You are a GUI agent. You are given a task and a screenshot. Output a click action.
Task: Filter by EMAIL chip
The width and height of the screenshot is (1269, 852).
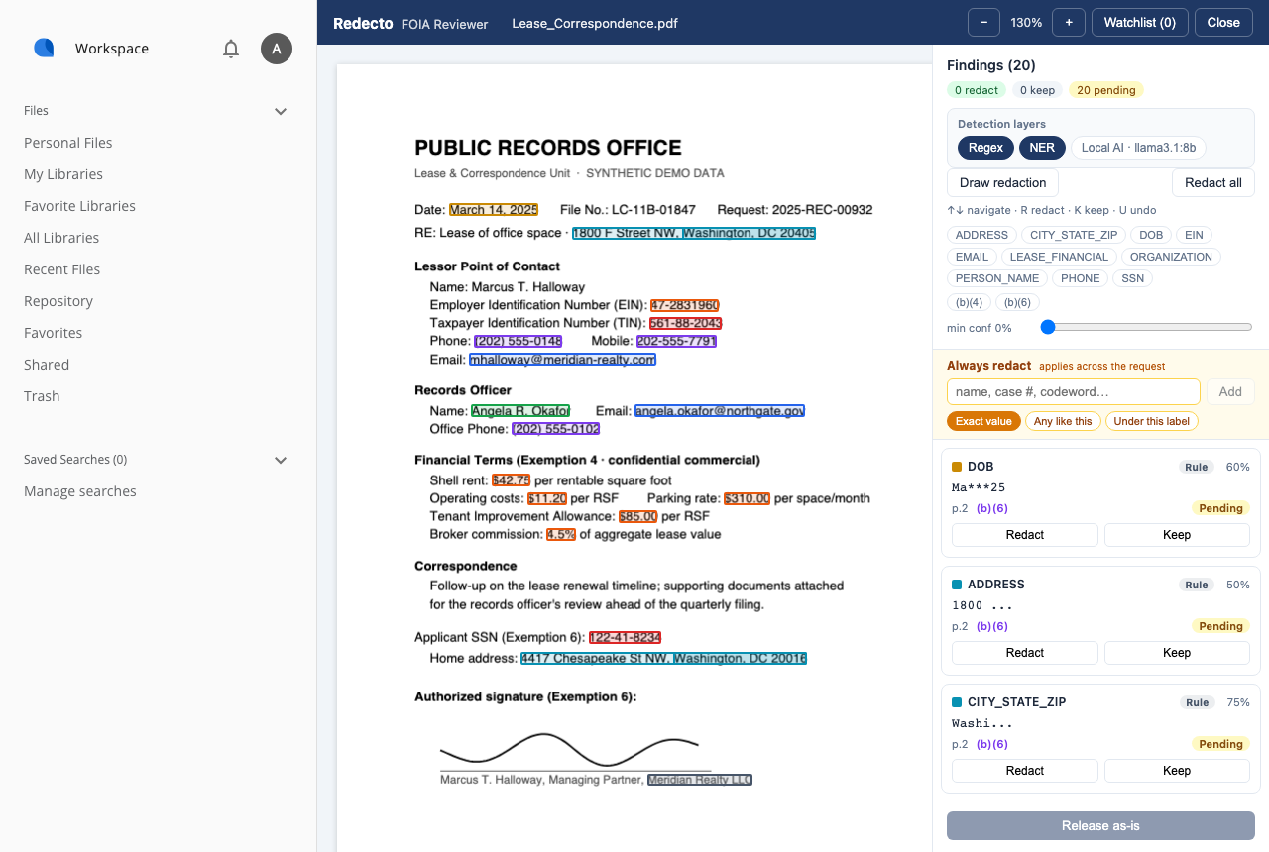click(x=972, y=257)
